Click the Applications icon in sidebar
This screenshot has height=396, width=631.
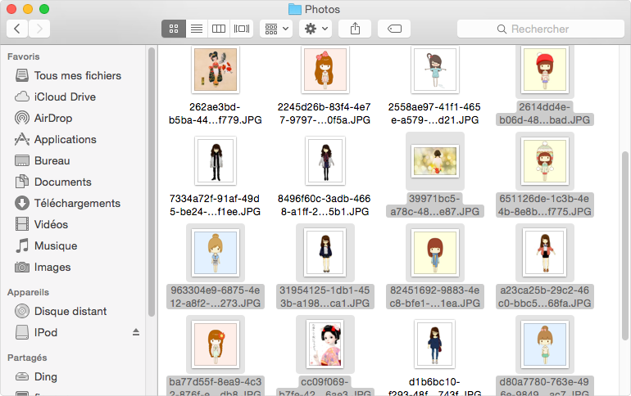point(22,139)
